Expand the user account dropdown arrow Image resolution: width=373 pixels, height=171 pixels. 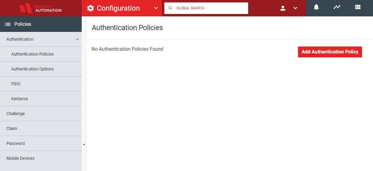[x=295, y=8]
